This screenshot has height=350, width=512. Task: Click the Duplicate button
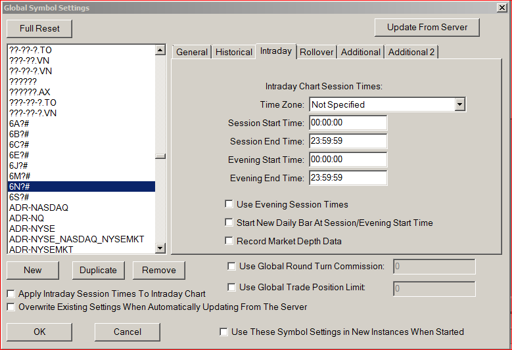tap(99, 271)
